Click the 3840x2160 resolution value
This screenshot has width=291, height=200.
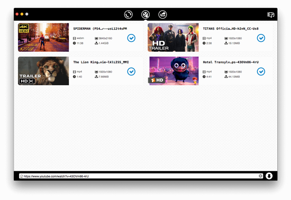(x=105, y=39)
